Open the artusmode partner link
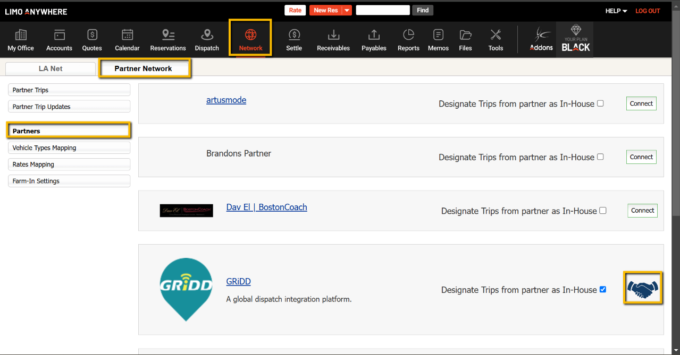The image size is (680, 355). (x=226, y=100)
